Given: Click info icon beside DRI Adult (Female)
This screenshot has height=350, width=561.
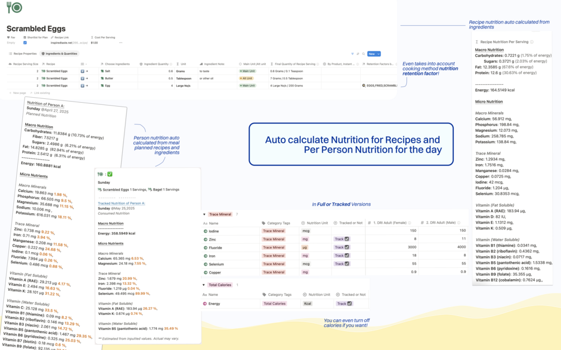Looking at the screenshot, I should tap(410, 223).
